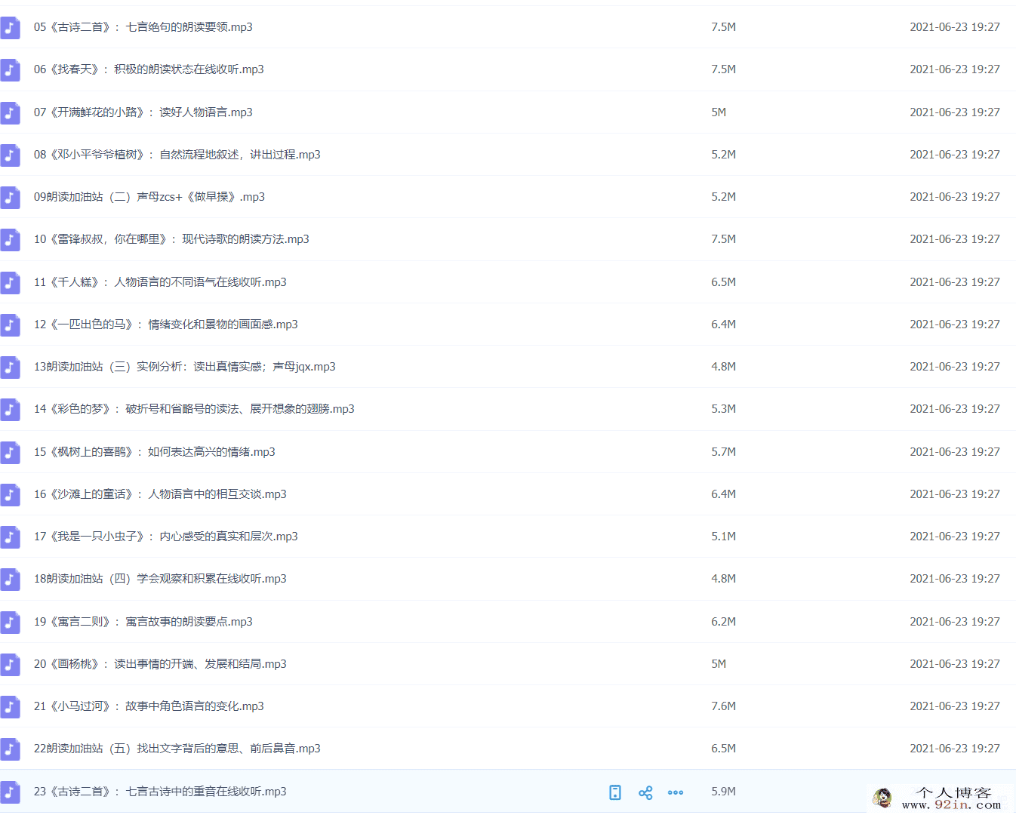Open 06《找春天》：积极的朗读状态在线收听.mp3
The height and width of the screenshot is (815, 1016).
[x=149, y=69]
